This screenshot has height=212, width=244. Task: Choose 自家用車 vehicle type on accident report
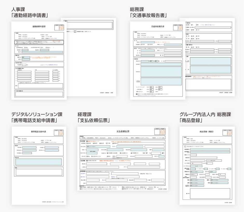point(148,44)
